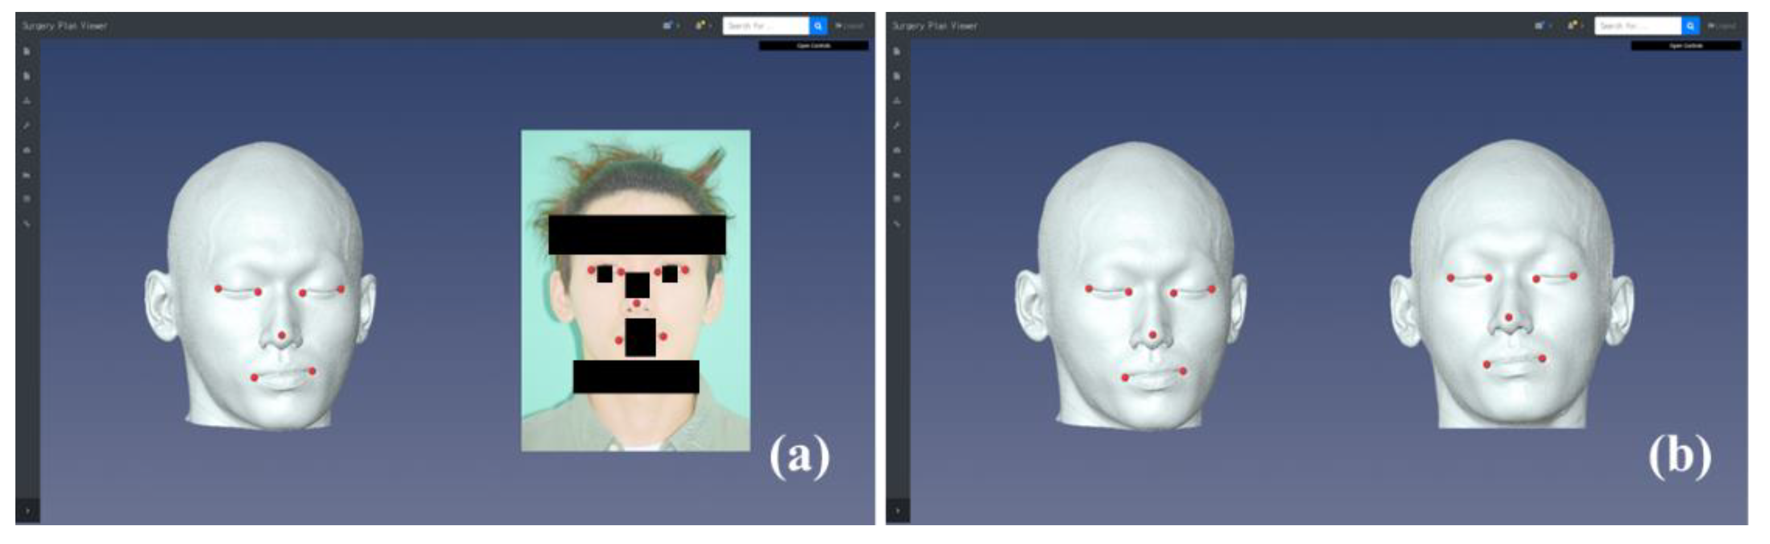Click the second document icon in panel (b) sidebar
This screenshot has width=1770, height=544.
click(896, 76)
